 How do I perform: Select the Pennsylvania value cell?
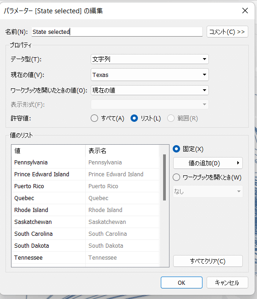coord(49,163)
